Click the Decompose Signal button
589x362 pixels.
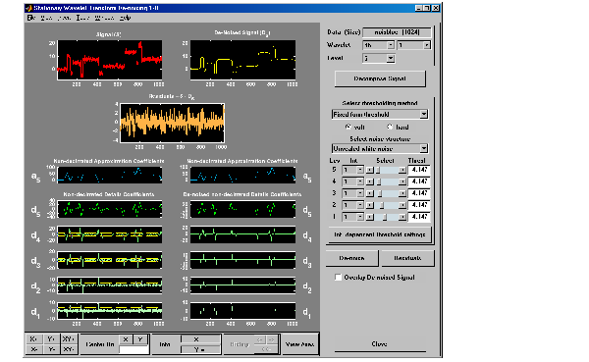(x=380, y=78)
